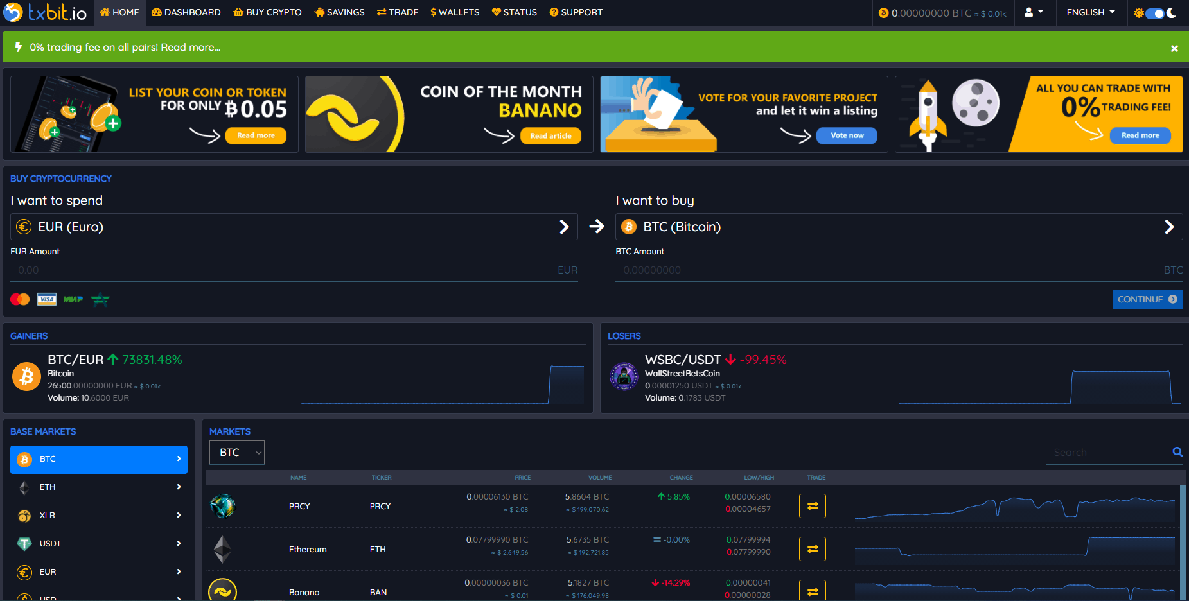Click the EUR Amount input field

[x=294, y=270]
